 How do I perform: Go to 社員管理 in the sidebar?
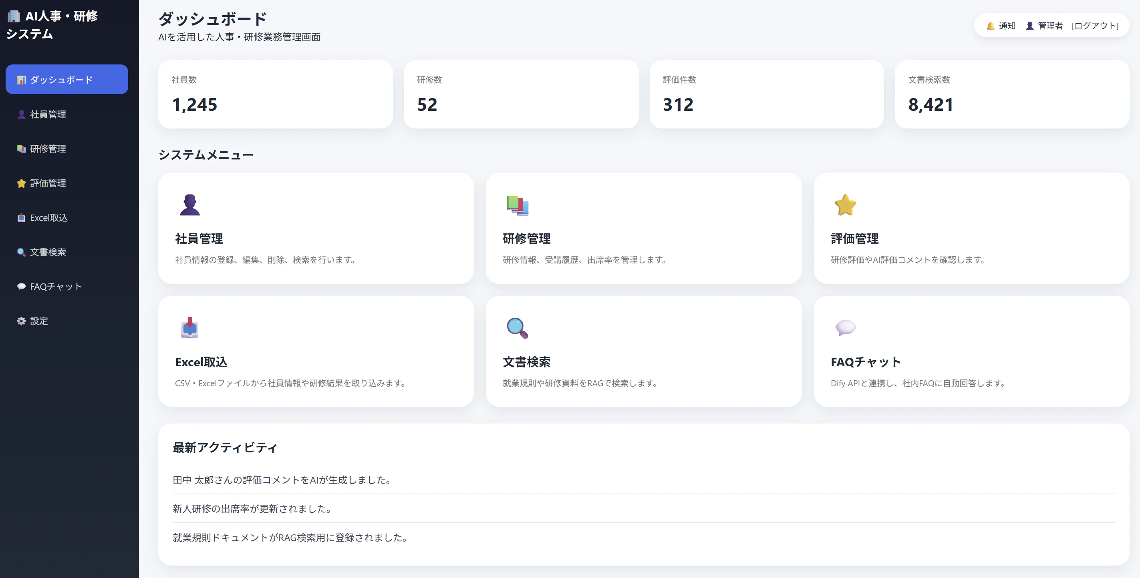point(67,114)
